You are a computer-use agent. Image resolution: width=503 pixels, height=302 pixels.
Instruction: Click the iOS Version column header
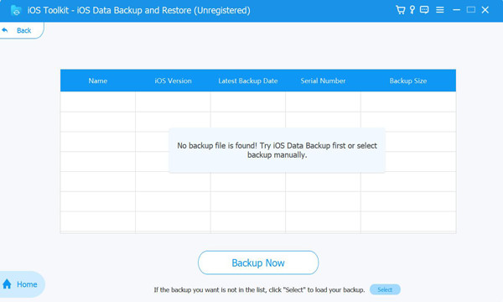[x=173, y=81]
